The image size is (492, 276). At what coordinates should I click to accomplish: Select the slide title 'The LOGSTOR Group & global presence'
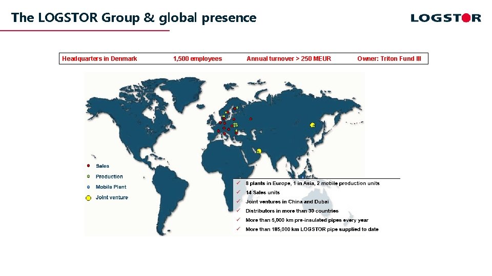tap(134, 18)
